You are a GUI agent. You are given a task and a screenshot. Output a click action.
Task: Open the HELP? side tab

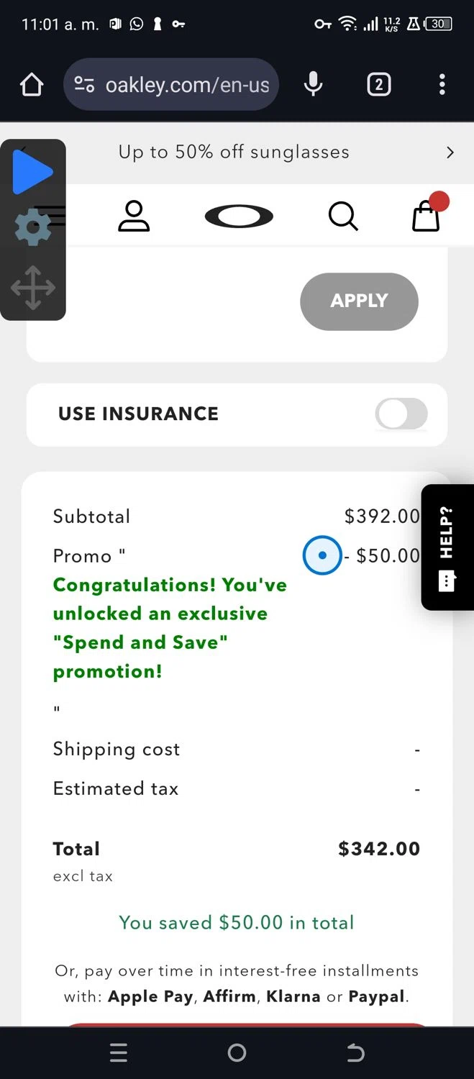447,547
